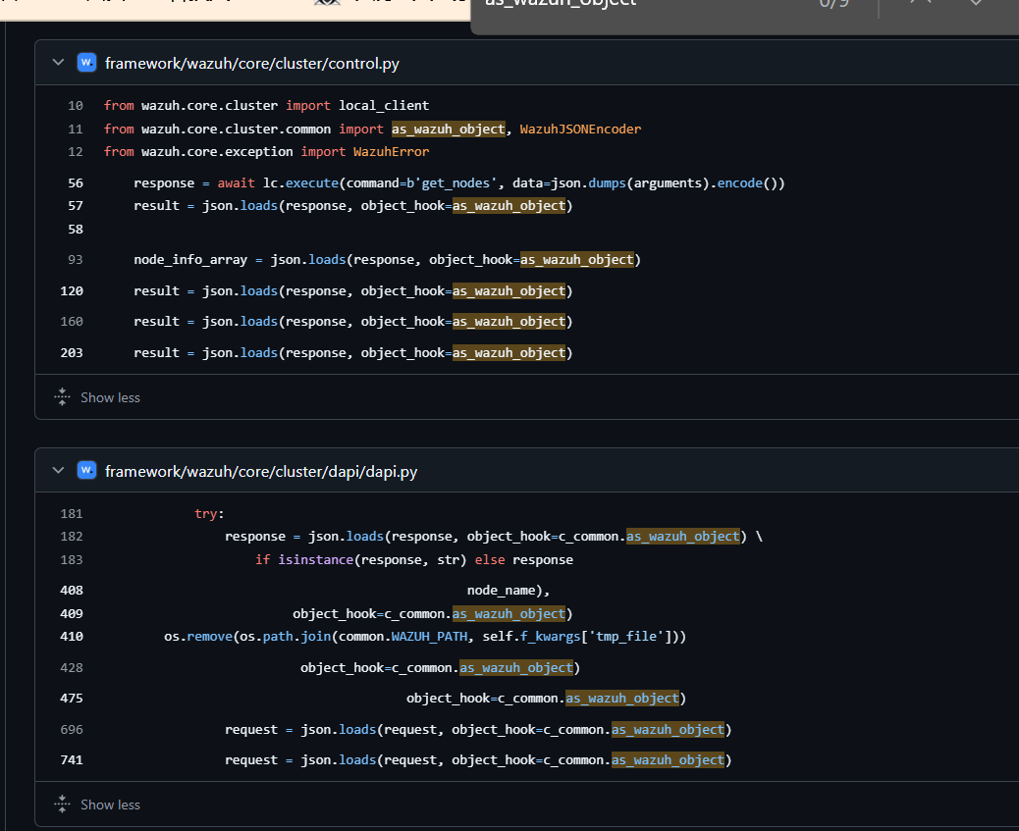1019x831 pixels.
Task: Go to line 120 in control.py
Action: [x=72, y=290]
